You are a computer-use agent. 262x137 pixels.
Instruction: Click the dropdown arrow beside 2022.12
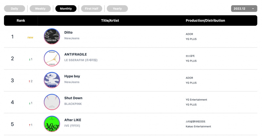pyautogui.click(x=253, y=9)
